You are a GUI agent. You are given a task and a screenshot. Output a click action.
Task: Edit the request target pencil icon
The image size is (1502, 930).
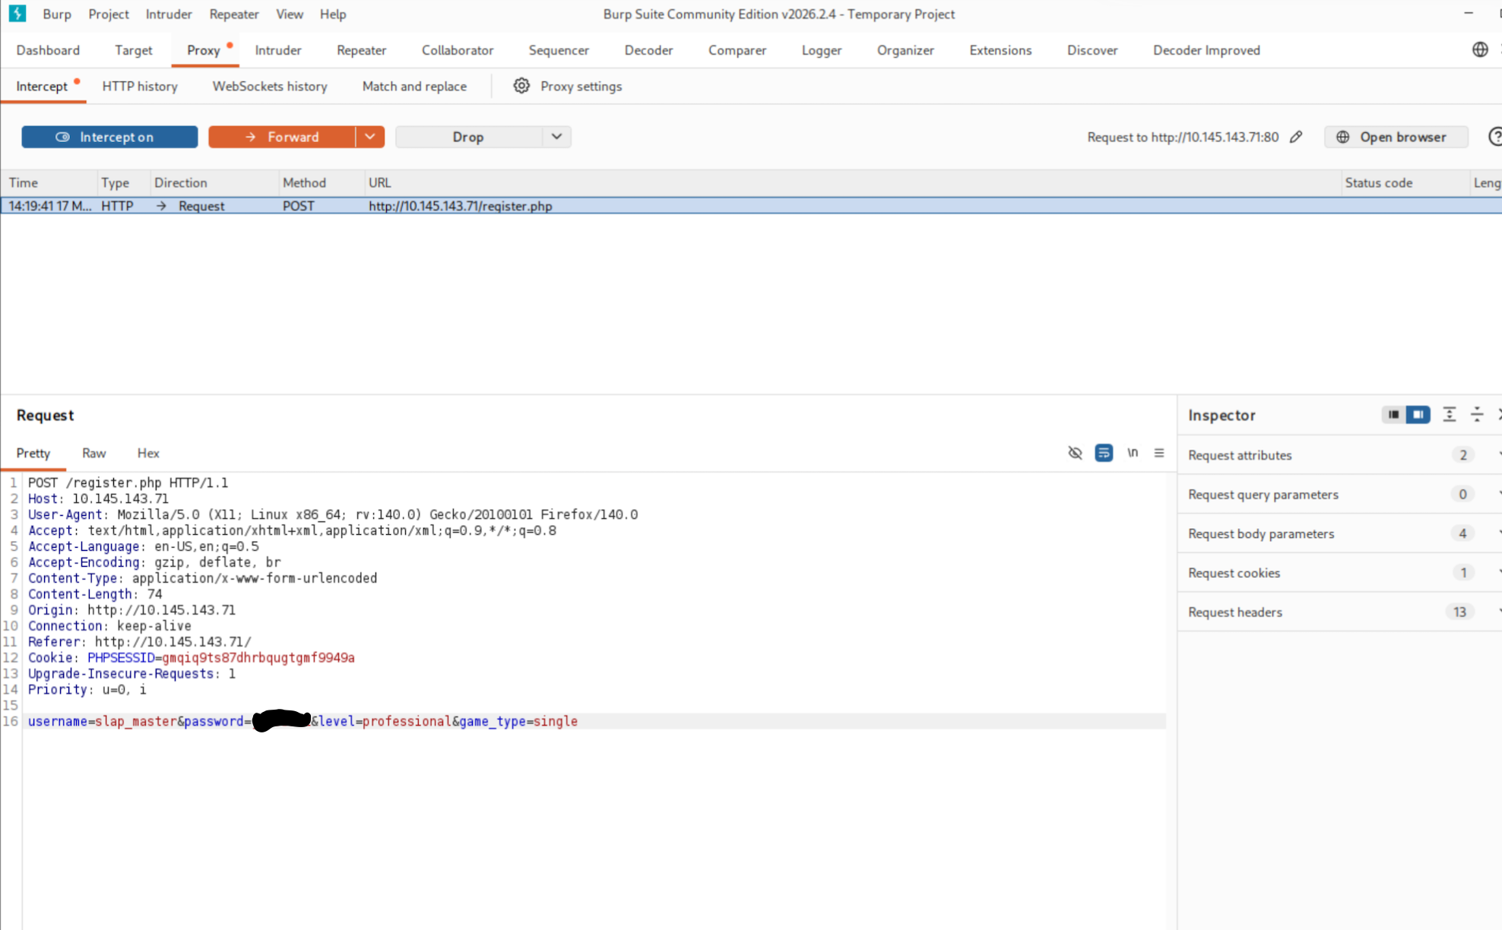(x=1296, y=137)
